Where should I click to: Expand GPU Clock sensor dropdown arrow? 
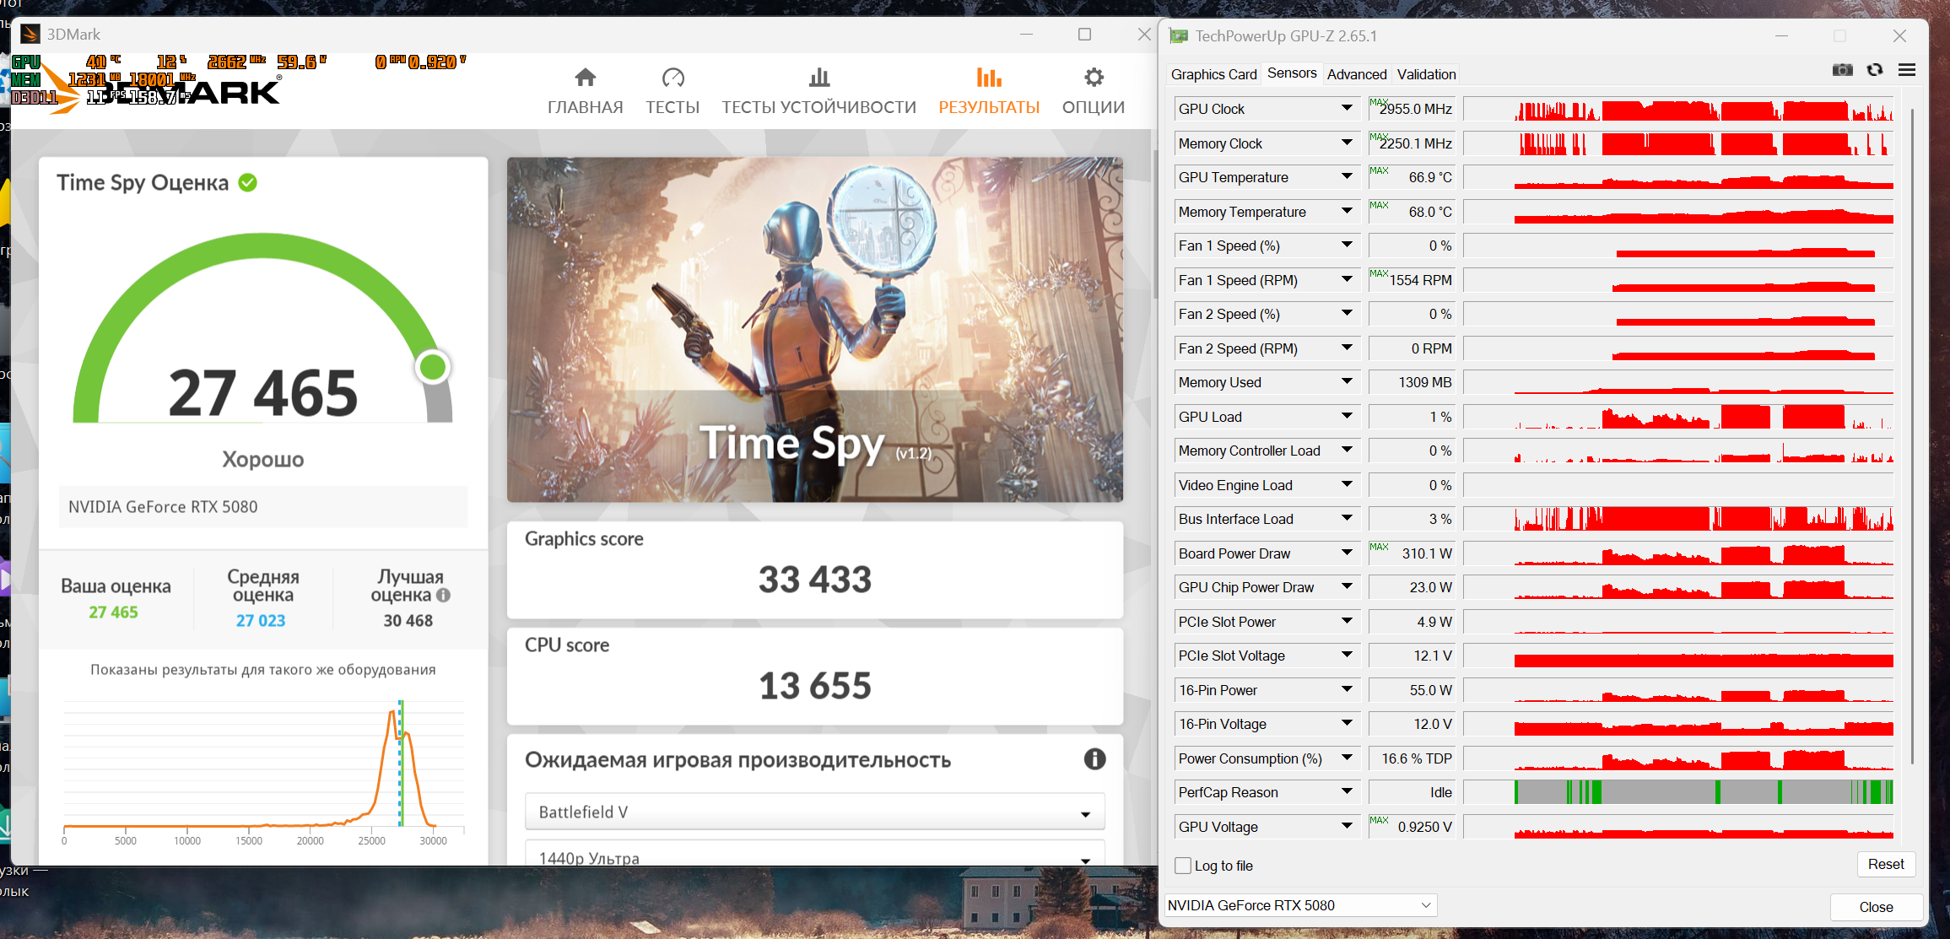[1346, 109]
